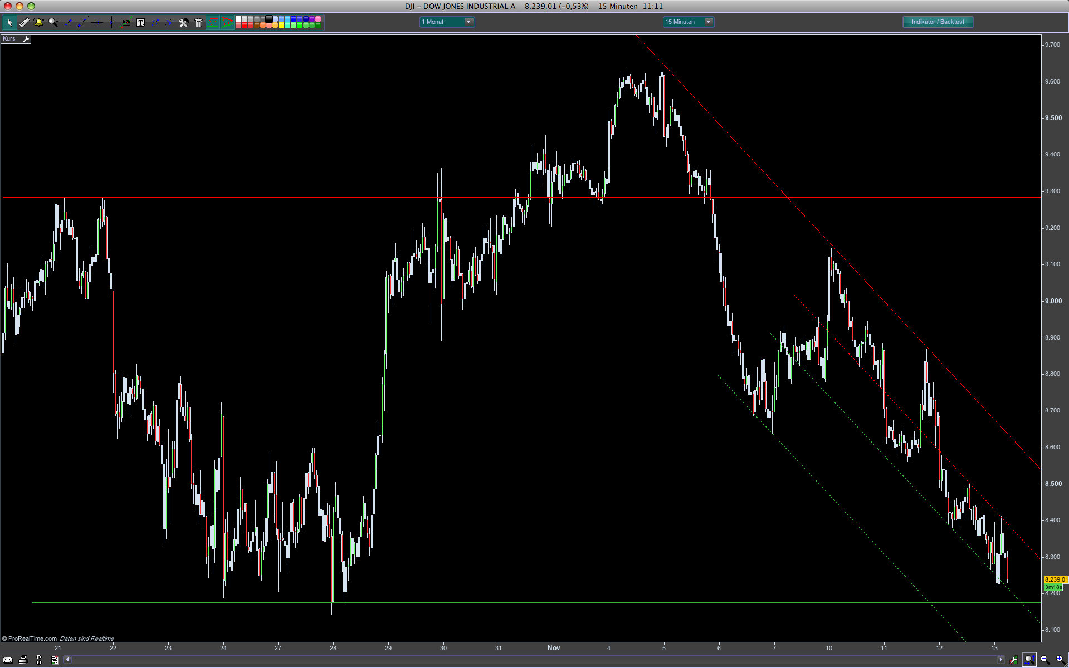Open the '1 Monat' period dropdown
This screenshot has width=1069, height=668.
[447, 22]
